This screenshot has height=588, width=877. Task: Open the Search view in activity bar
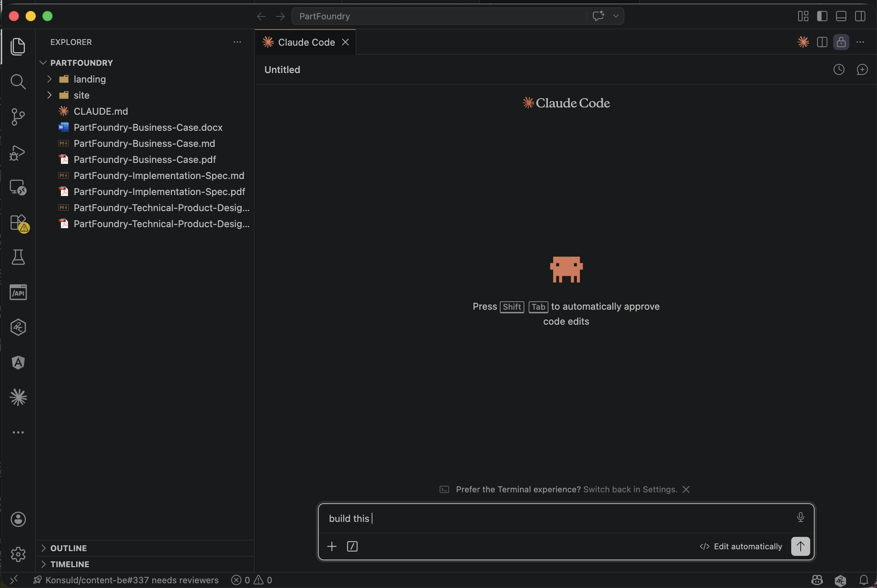coord(18,82)
